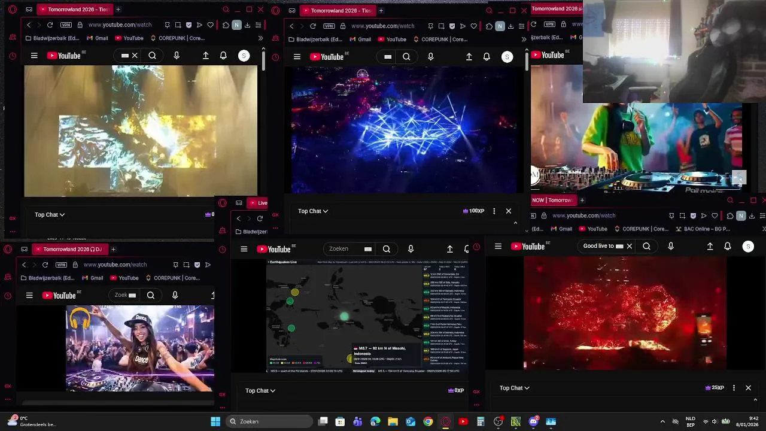Expand Top Chat dropdown under Earthquakes Live video

tap(260, 390)
